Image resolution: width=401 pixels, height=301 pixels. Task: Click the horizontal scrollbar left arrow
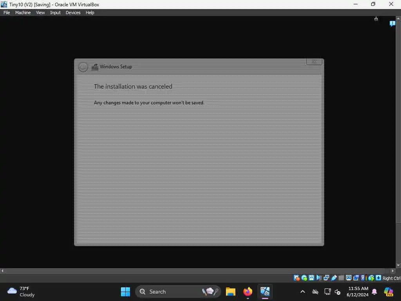click(x=2, y=270)
